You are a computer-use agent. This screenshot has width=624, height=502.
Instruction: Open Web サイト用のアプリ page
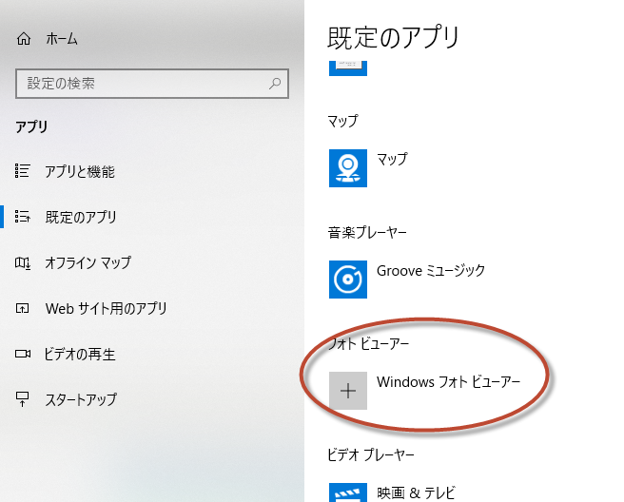pyautogui.click(x=106, y=308)
